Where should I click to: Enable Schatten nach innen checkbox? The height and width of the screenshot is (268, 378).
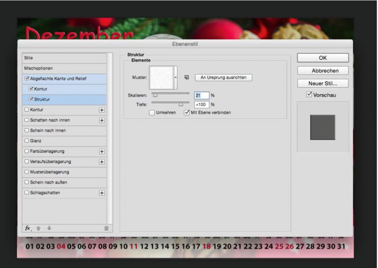tap(27, 120)
